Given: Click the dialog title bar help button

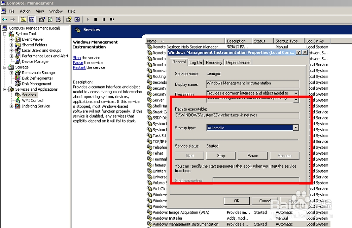Looking at the screenshot, I should (298, 52).
